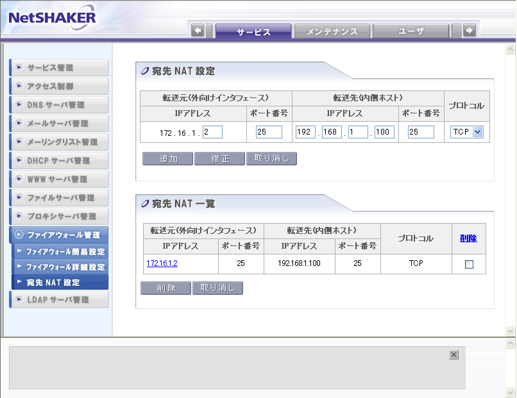Click the 追加 button

167,159
